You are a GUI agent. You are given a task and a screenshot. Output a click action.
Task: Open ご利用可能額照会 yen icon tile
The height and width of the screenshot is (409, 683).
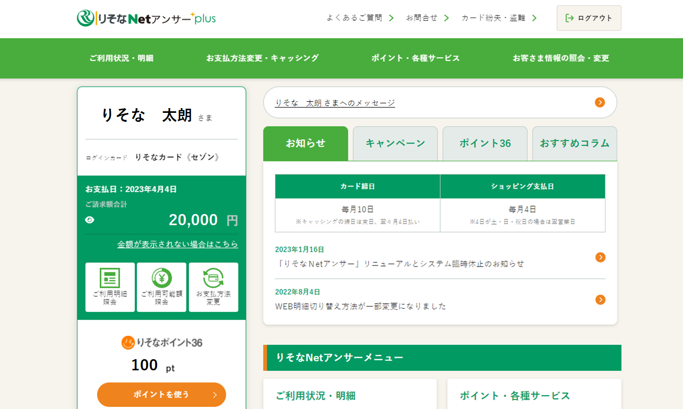tap(162, 287)
